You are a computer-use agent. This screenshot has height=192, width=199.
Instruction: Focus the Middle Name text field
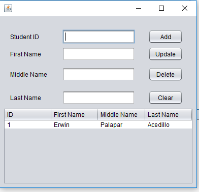(98, 74)
